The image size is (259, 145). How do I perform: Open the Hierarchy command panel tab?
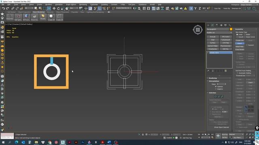[x=217, y=25]
